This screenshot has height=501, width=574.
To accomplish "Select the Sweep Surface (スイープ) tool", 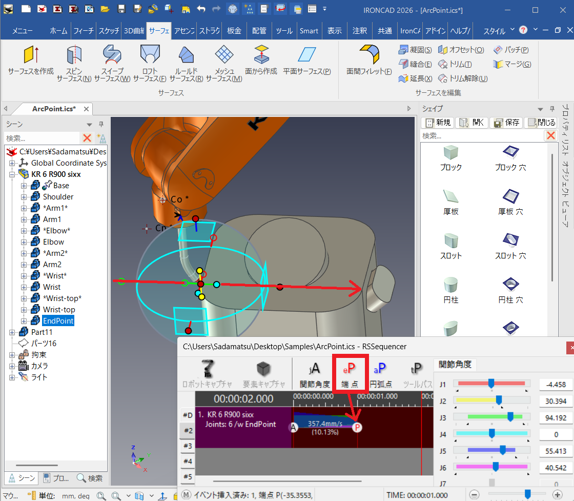I will (112, 63).
